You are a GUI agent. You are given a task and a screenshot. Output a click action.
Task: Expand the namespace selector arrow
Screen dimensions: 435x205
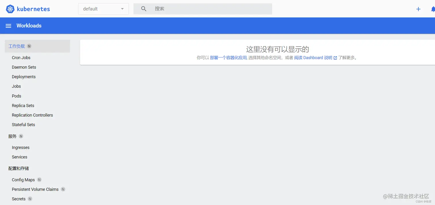coord(122,9)
